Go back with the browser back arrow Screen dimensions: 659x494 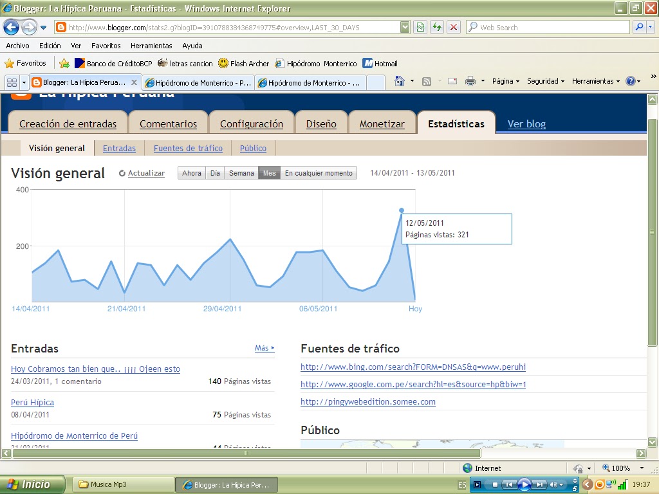[11, 27]
